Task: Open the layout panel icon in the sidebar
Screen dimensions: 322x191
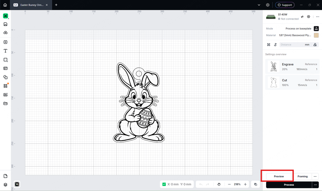Action: 6,68
